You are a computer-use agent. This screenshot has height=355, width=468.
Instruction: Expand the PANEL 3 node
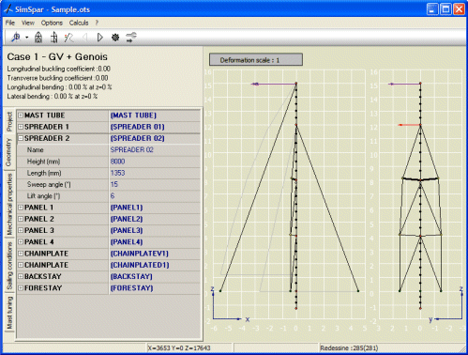point(21,230)
